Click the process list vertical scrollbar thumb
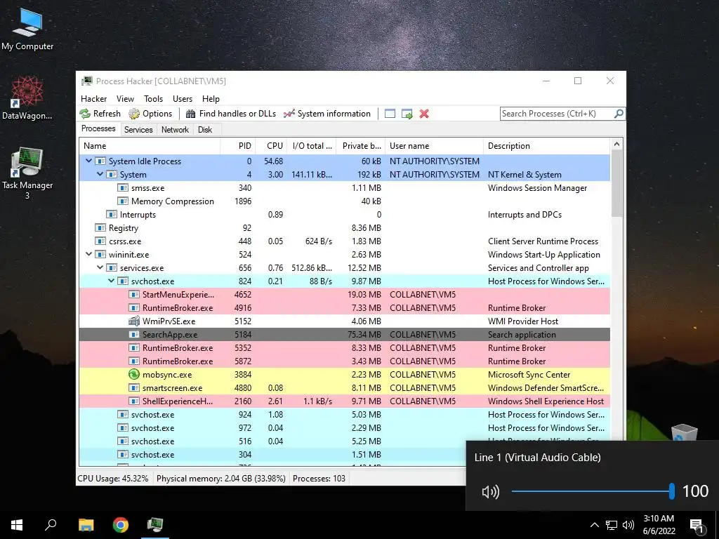 tap(616, 183)
